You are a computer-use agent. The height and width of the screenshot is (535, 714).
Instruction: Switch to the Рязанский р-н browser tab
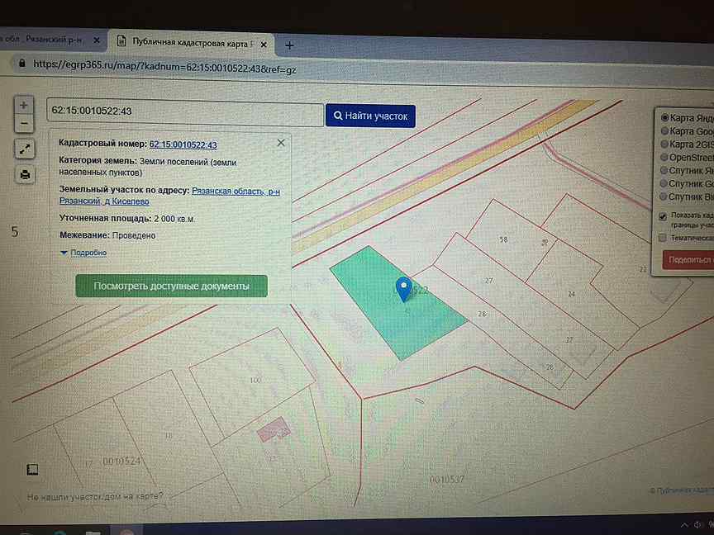[x=43, y=40]
